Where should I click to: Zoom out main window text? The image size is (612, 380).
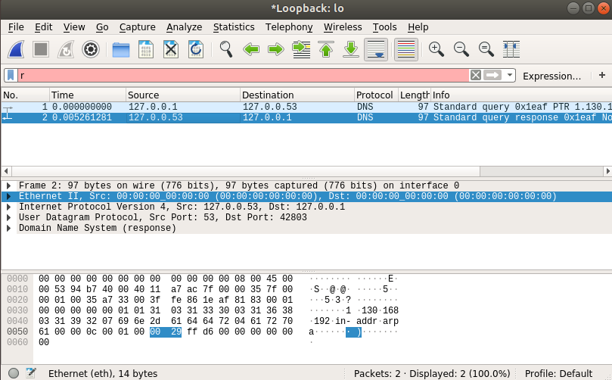coord(461,50)
